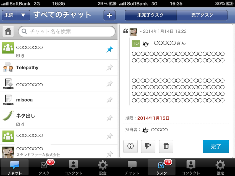Screen dimensions: 235x176
Task: Select the 未完了タスク tab
Action: [151, 15]
